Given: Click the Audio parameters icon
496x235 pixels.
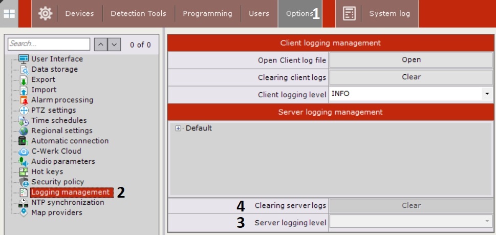Looking at the screenshot, I should coord(24,161).
